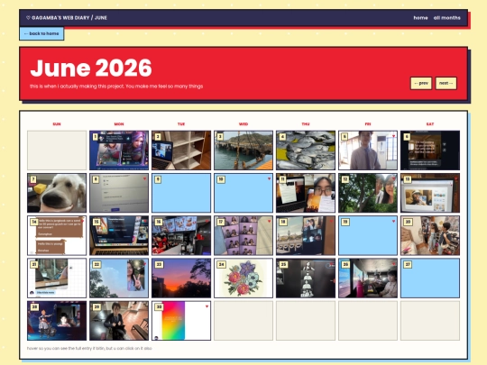The height and width of the screenshot is (365, 487).
Task: Go to next month with next button
Action: tap(446, 83)
